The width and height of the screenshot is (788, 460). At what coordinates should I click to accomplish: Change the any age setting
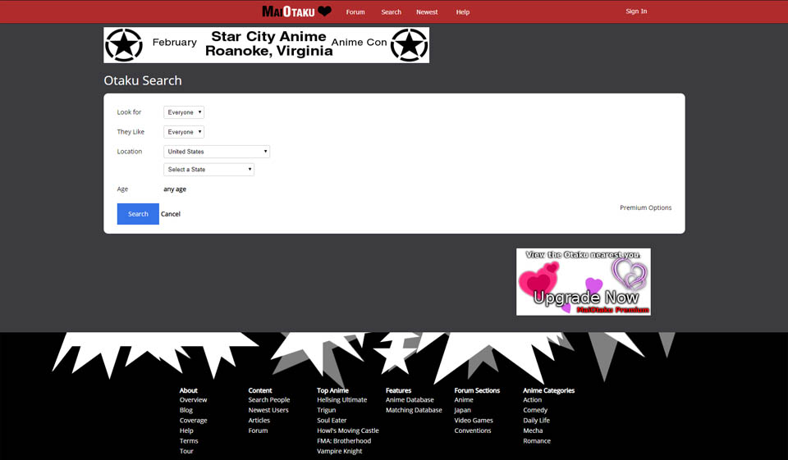coord(175,189)
